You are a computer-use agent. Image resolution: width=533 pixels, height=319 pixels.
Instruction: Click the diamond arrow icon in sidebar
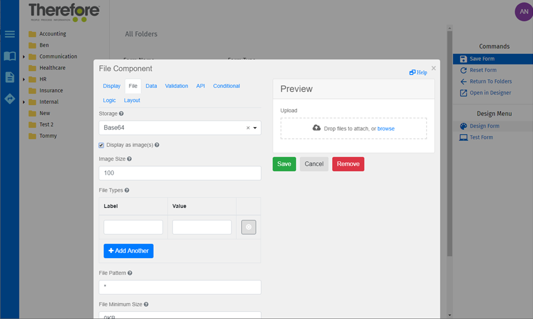click(x=9, y=99)
